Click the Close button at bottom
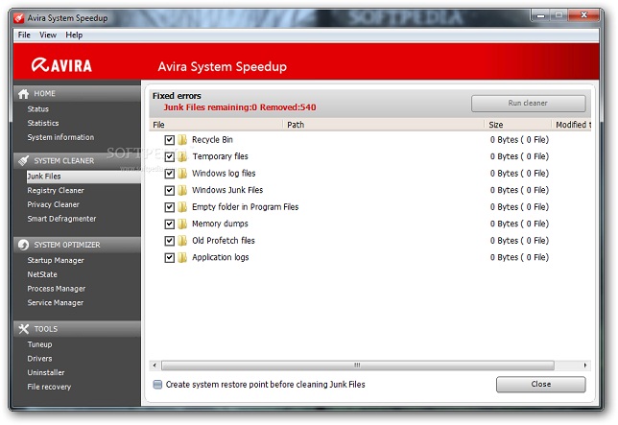The image size is (618, 425). [541, 384]
